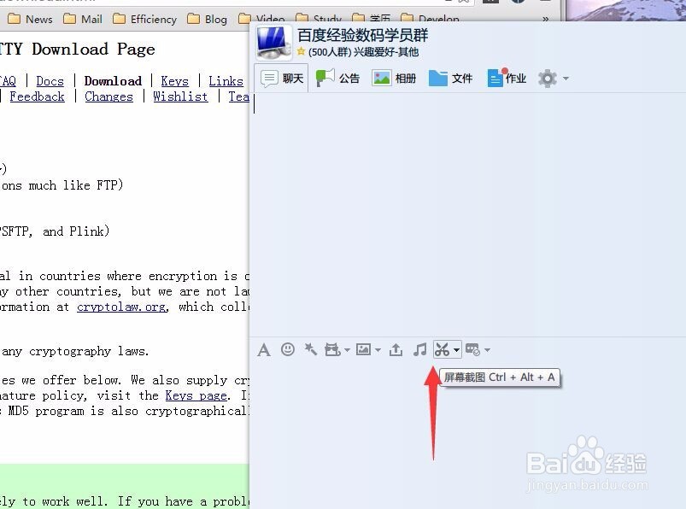686x509 pixels.
Task: Open the News bookmark folder
Action: 30,19
